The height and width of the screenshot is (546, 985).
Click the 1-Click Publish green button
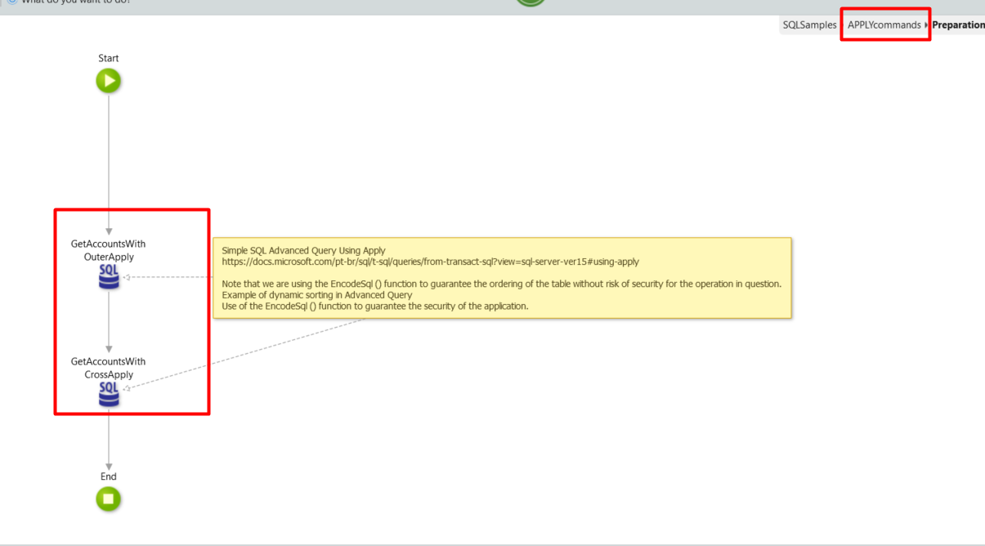(x=531, y=2)
